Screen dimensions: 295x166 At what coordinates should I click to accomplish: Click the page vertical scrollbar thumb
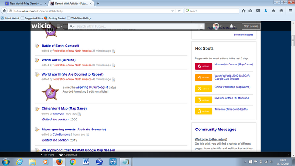point(293,40)
